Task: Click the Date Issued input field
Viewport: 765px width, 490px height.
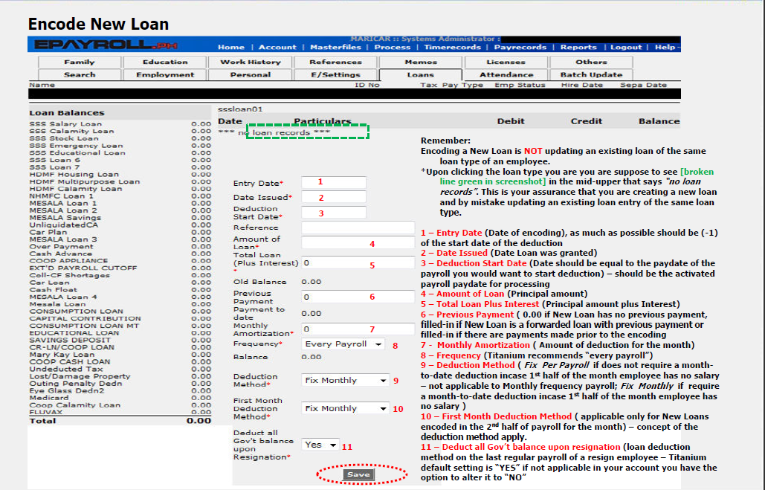Action: [334, 197]
